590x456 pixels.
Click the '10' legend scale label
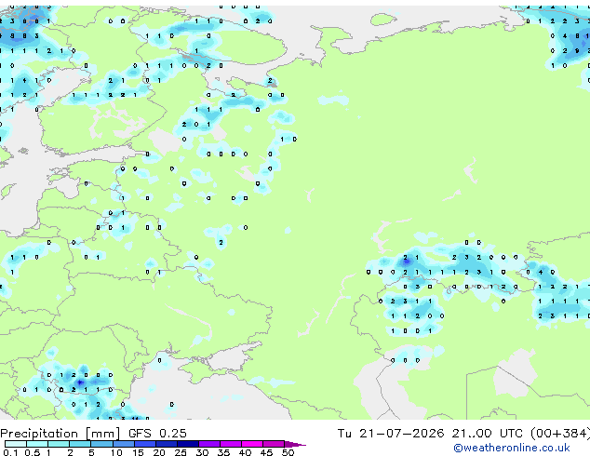pos(116,452)
